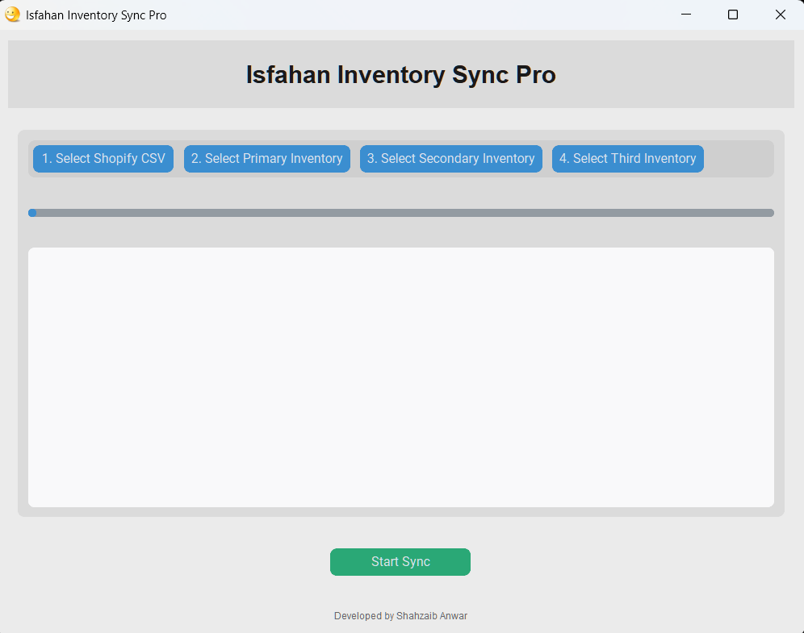Maximize the application window

click(732, 15)
